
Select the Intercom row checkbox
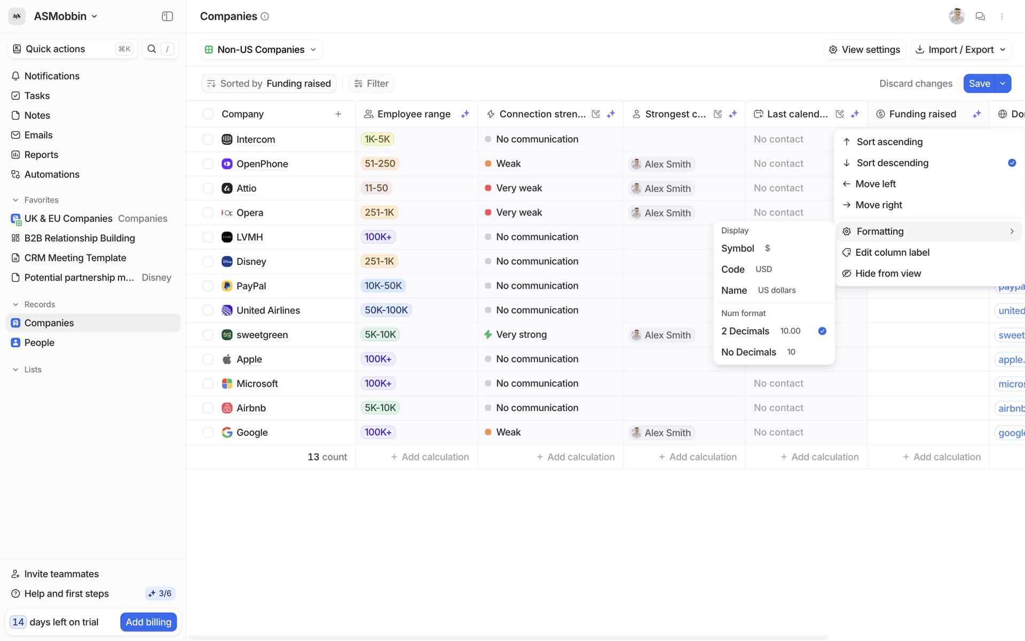pyautogui.click(x=208, y=139)
